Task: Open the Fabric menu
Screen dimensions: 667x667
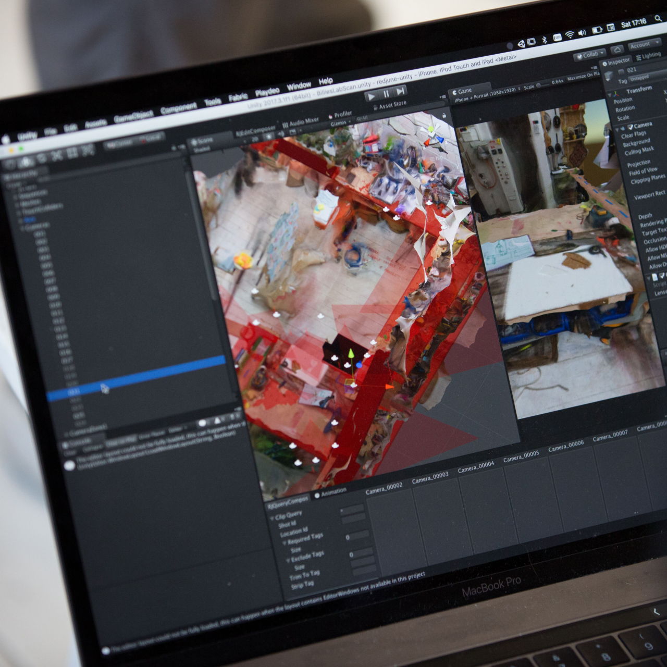Action: 238,97
